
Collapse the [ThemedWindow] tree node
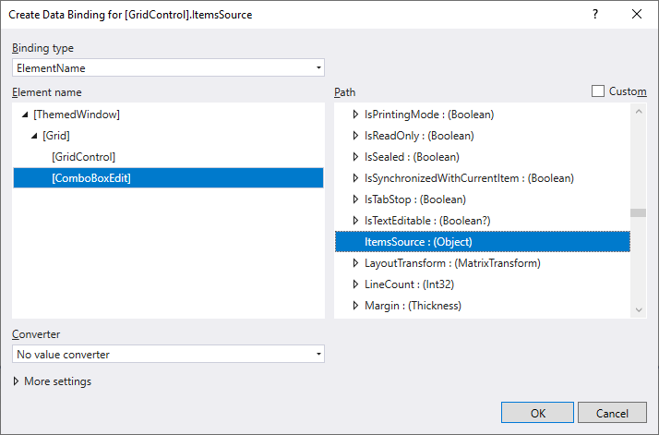click(x=25, y=115)
